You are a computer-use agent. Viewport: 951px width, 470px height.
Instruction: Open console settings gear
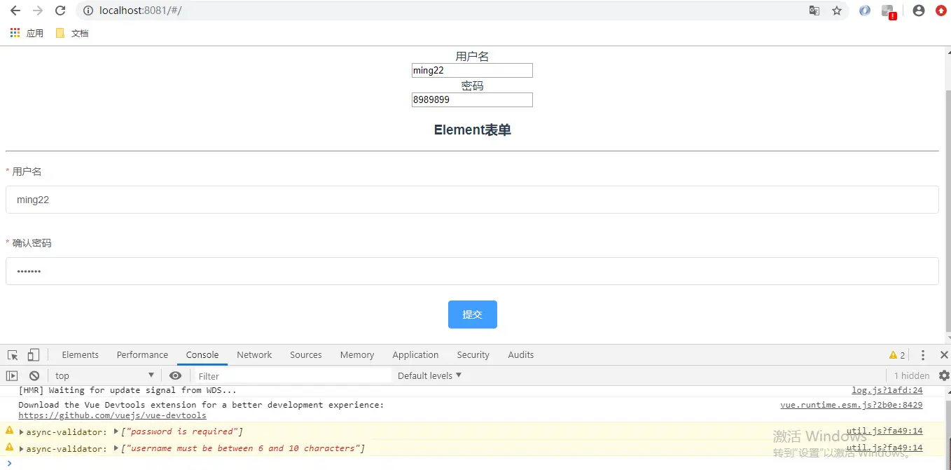(x=944, y=375)
